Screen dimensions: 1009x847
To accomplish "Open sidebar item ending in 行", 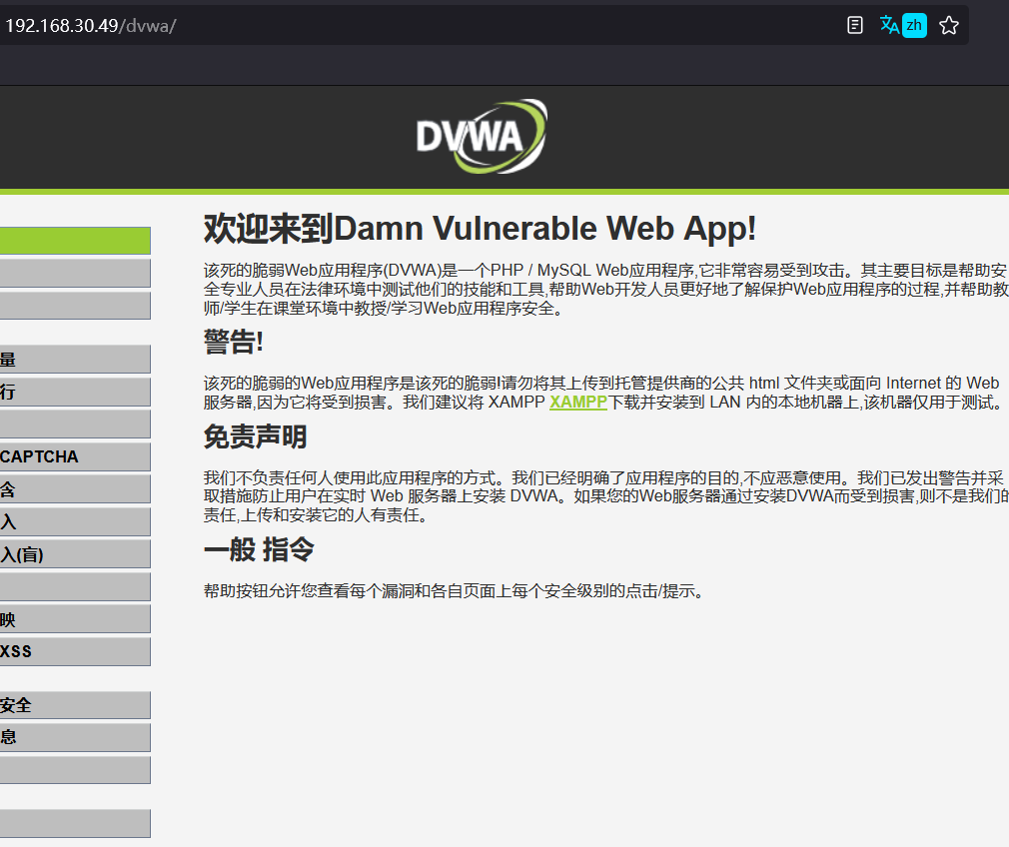I will tap(75, 392).
